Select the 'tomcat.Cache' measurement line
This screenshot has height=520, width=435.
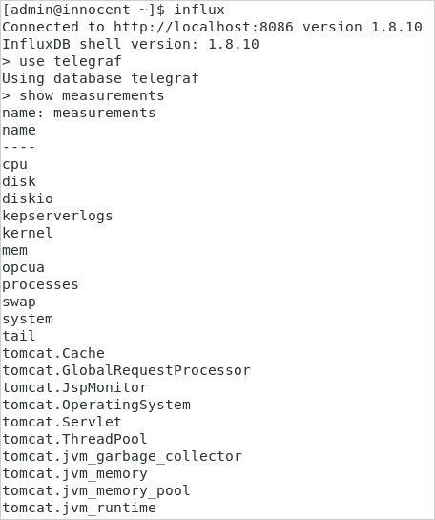(x=53, y=353)
